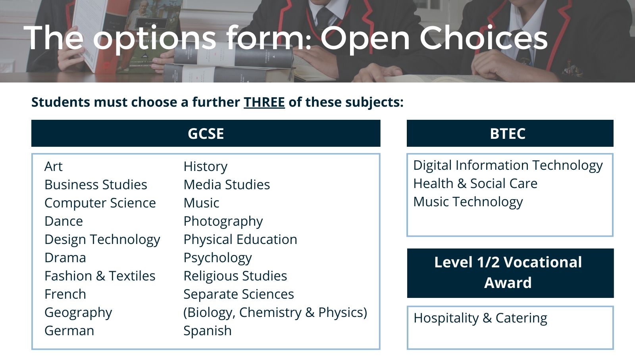The image size is (635, 357).
Task: Click Health & Social Care in the BTEC box
Action: [x=475, y=183]
